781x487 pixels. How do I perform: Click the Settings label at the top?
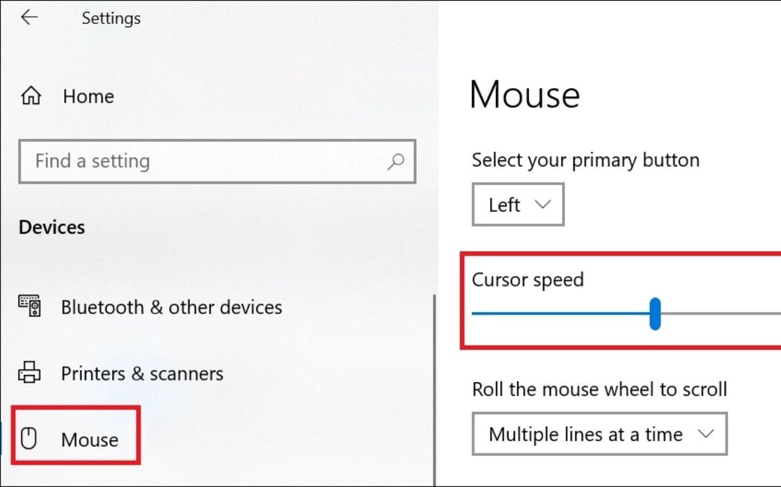point(110,17)
